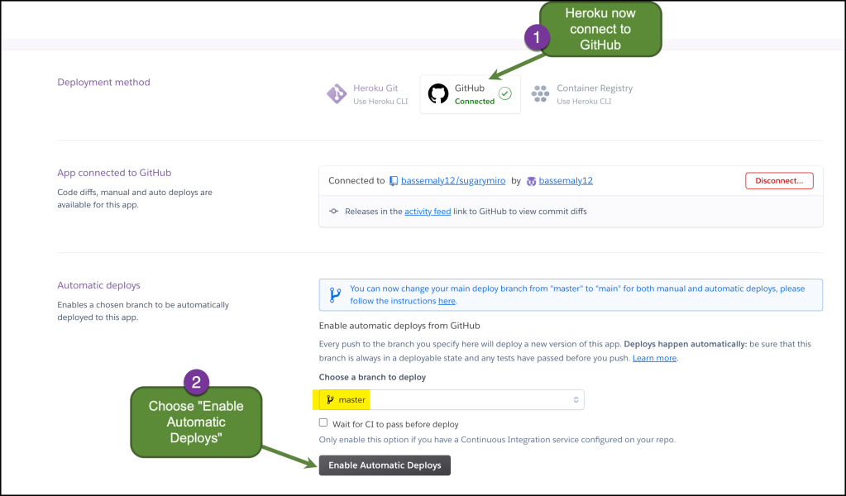Click the 'Deployment method' heading
The image size is (846, 496).
[x=103, y=82]
